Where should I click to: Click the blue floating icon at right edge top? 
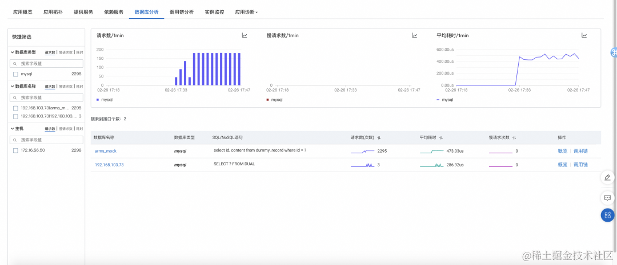(x=614, y=52)
